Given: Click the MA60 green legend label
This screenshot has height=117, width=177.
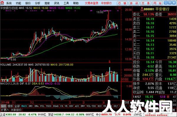Looking at the screenshot, I should [73, 8].
